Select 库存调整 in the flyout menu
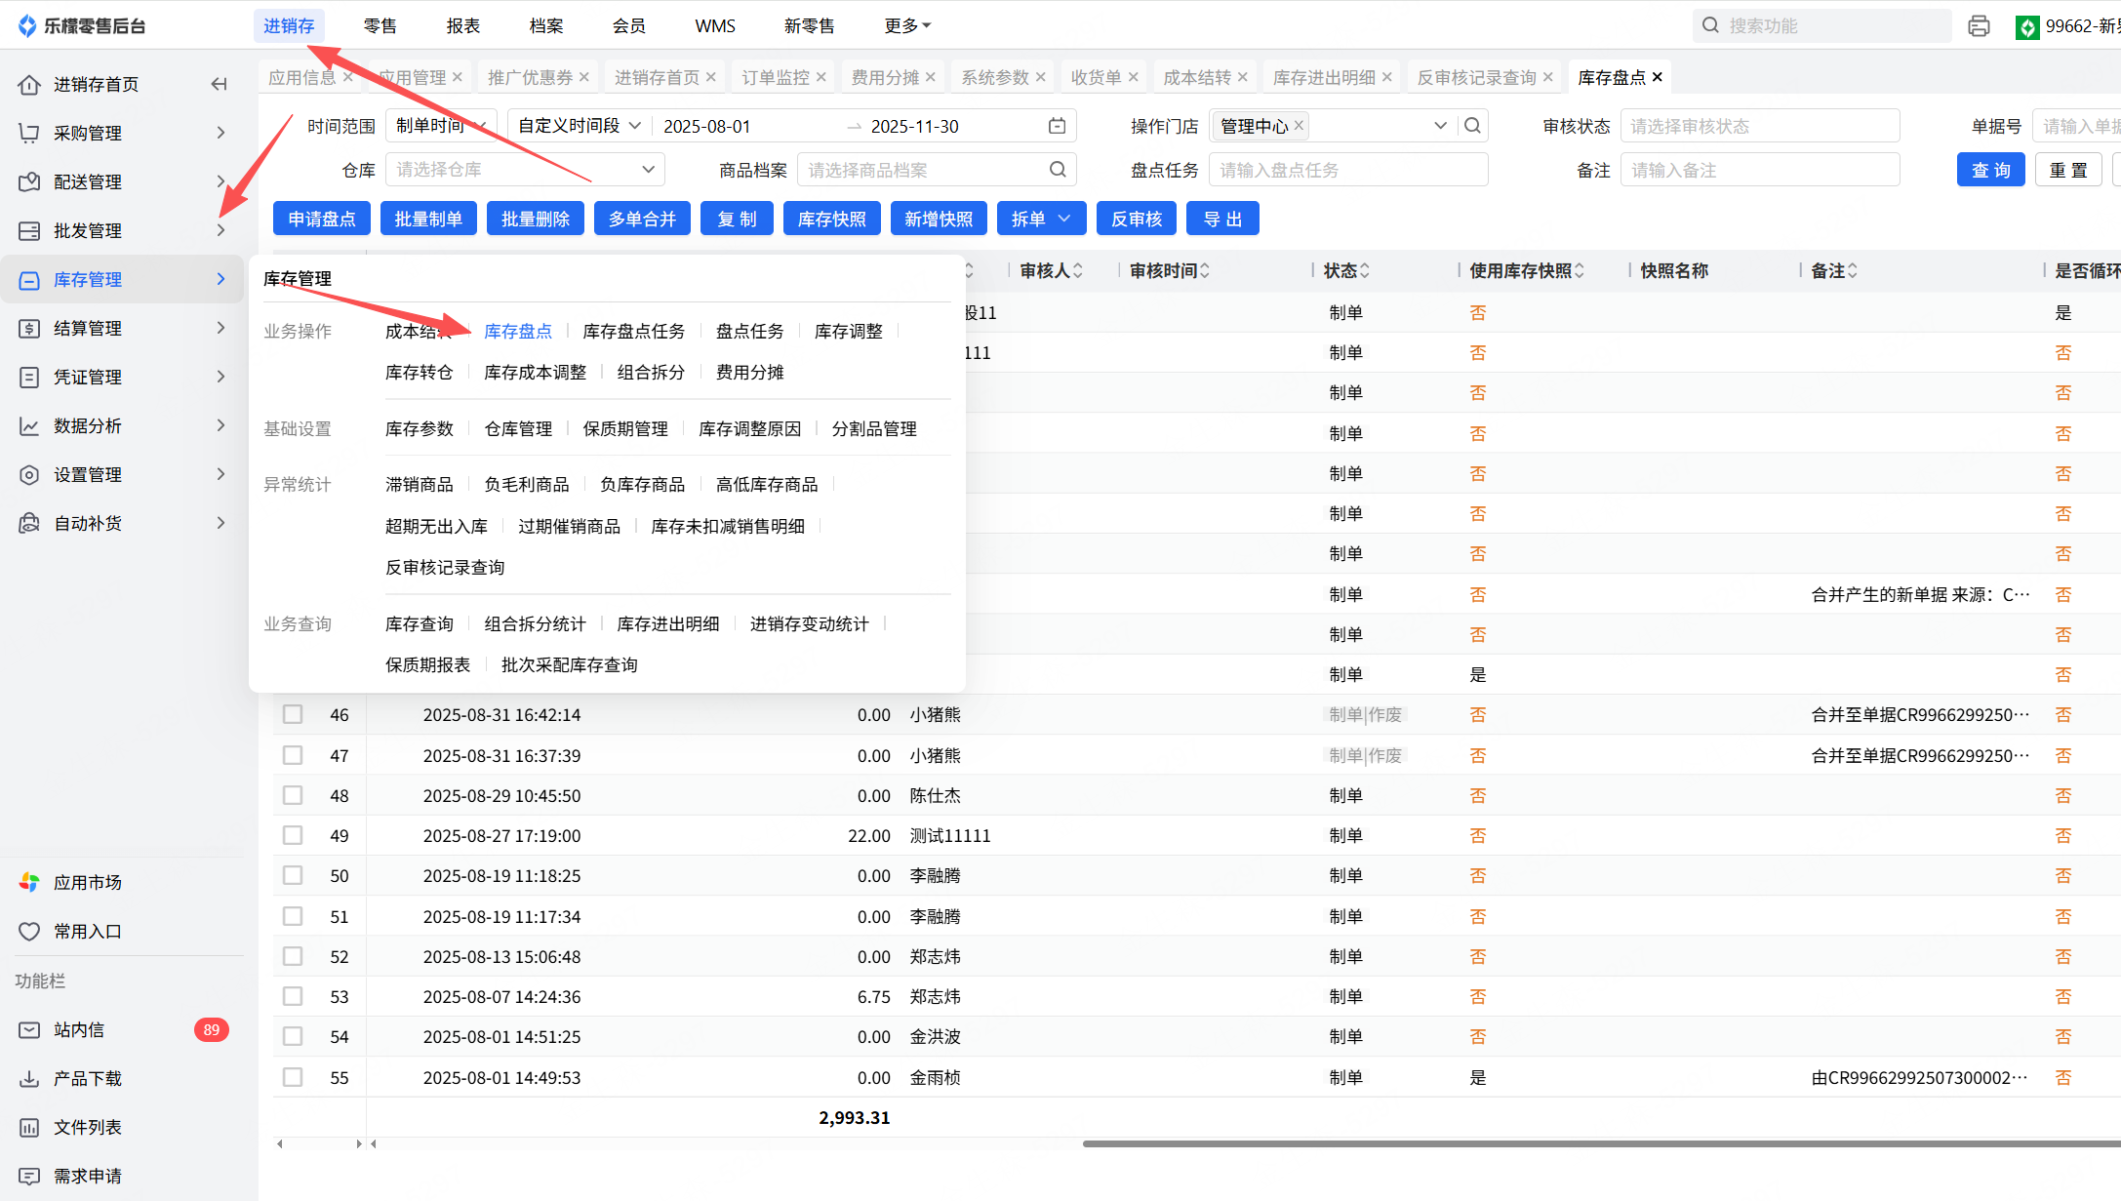Viewport: 2121px width, 1201px height. point(848,332)
